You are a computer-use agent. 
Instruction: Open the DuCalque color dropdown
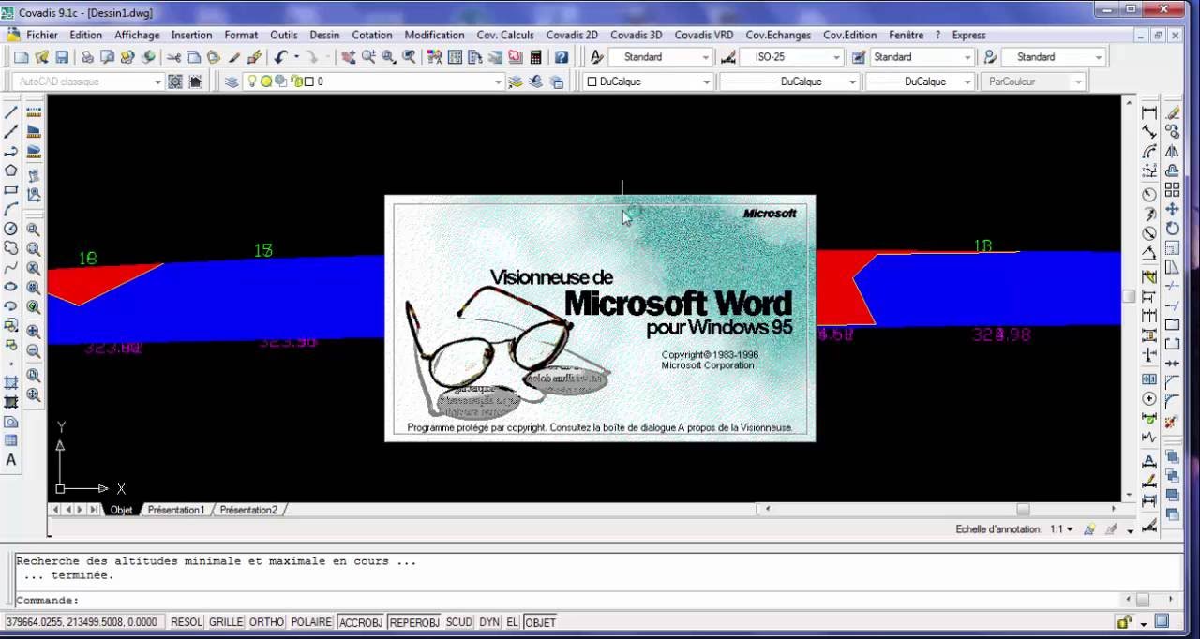pyautogui.click(x=707, y=82)
